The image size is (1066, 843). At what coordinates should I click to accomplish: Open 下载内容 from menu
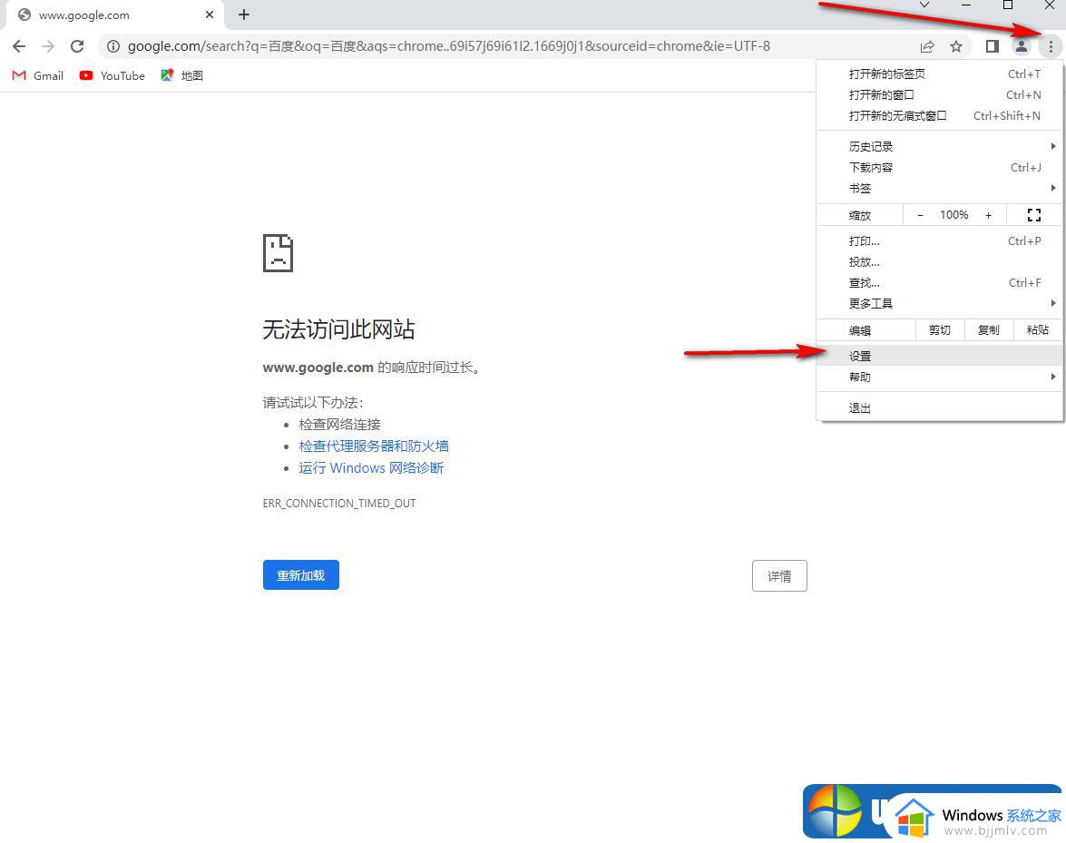point(940,167)
